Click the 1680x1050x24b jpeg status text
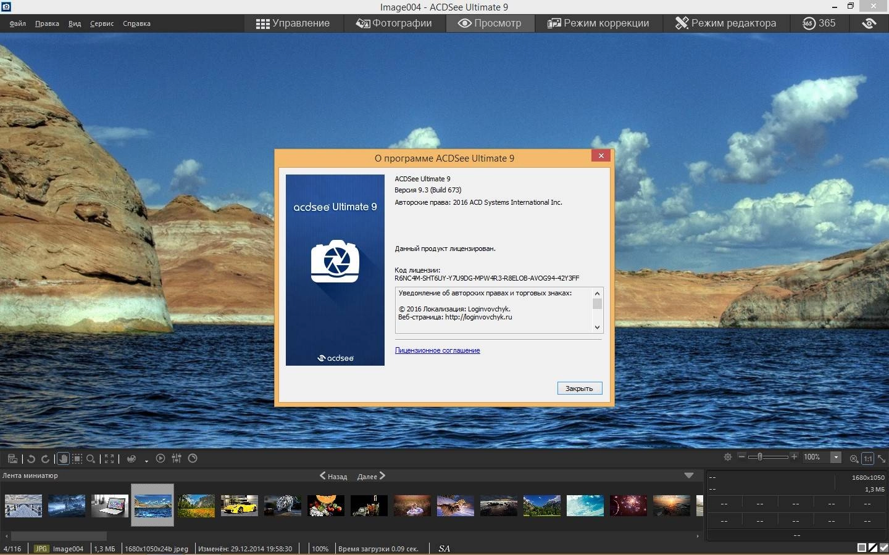889x555 pixels. 156,548
